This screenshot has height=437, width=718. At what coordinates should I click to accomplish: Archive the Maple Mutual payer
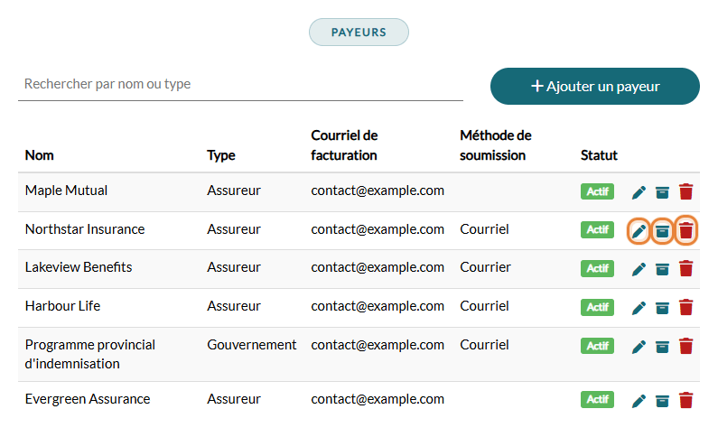point(662,192)
